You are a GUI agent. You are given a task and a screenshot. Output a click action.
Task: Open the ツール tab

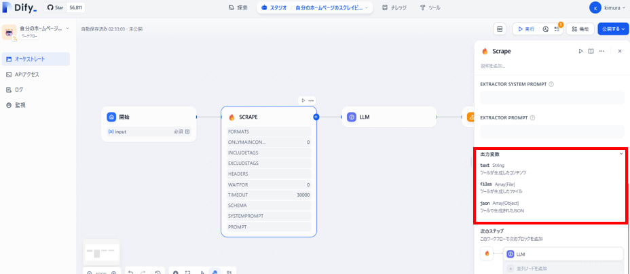[x=430, y=7]
